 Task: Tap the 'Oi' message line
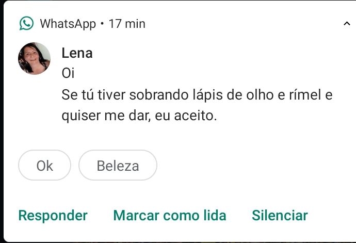[68, 73]
